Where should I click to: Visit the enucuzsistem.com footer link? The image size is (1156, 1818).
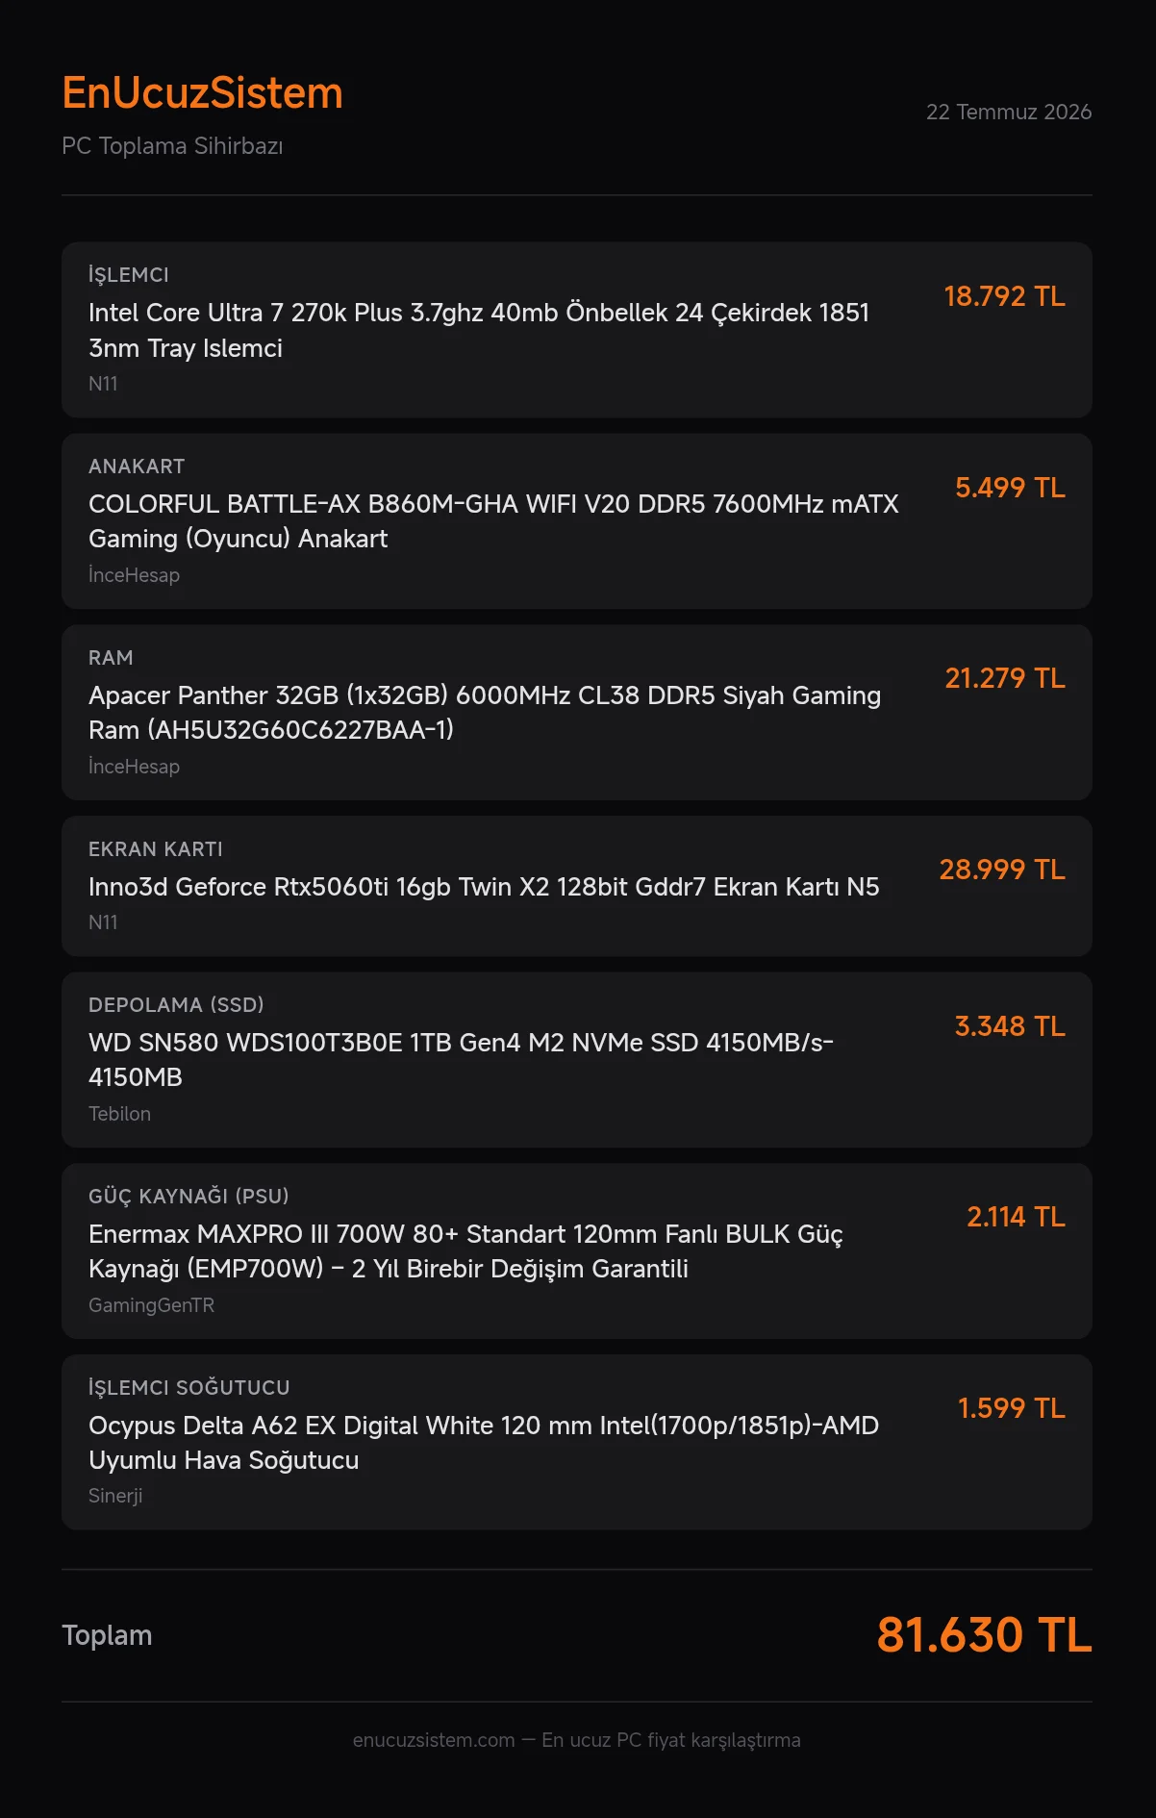434,1740
